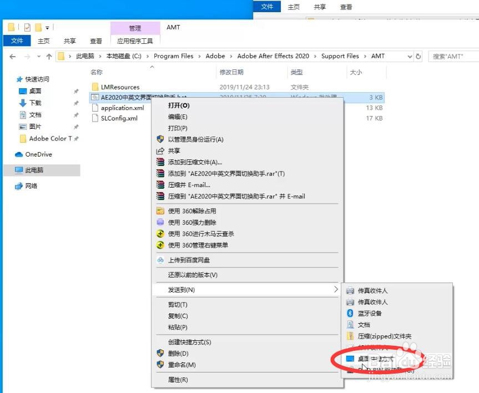Open the Home (主页) ribbon tab
The width and height of the screenshot is (479, 393).
pyautogui.click(x=44, y=41)
